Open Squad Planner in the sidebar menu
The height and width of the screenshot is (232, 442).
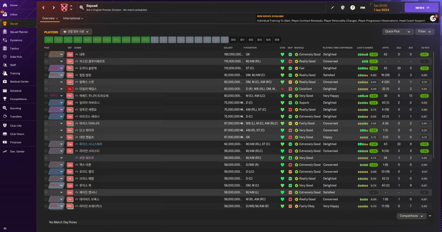[19, 32]
